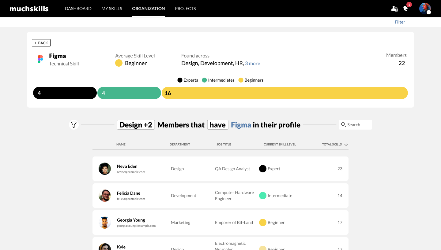Click Georgia Young's Beginner level dot

[x=263, y=222]
